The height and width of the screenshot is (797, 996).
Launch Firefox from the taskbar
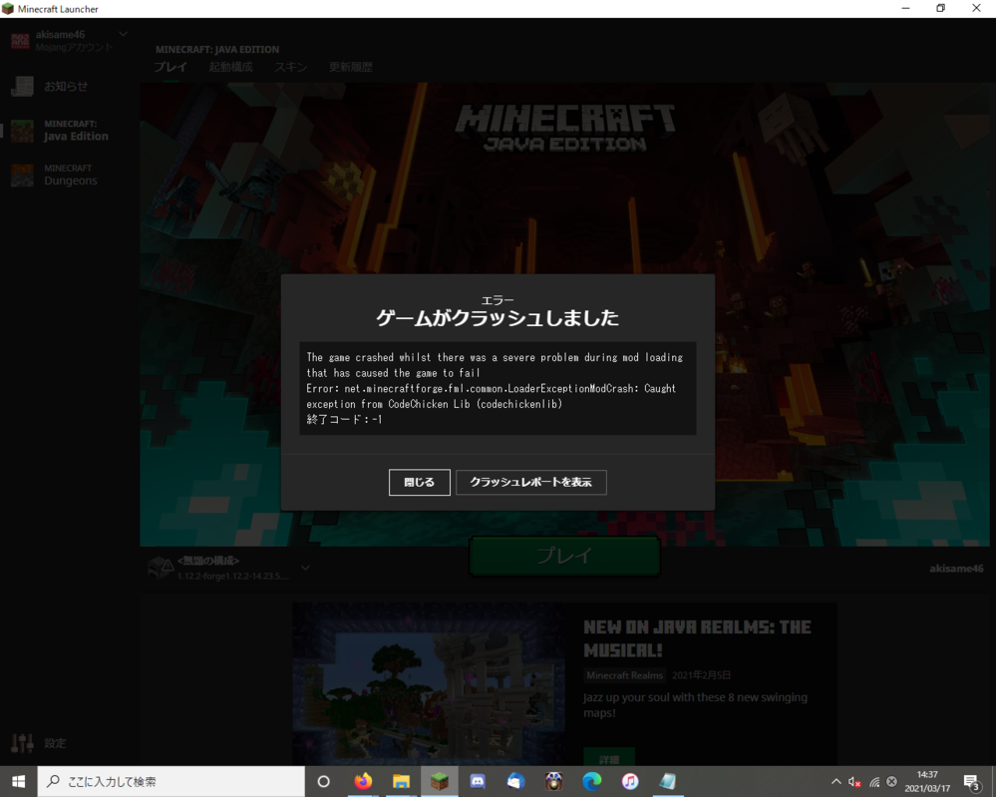point(363,781)
